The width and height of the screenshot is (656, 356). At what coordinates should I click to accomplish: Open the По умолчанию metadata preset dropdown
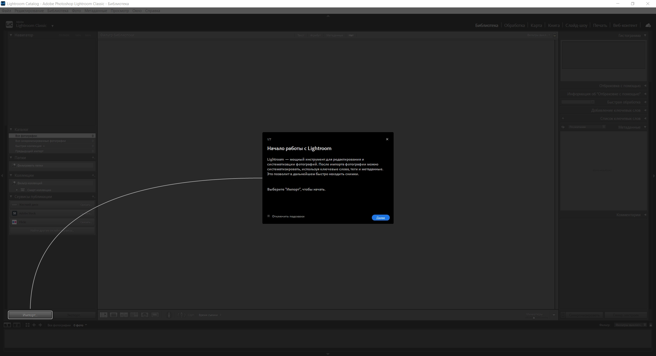tap(587, 127)
